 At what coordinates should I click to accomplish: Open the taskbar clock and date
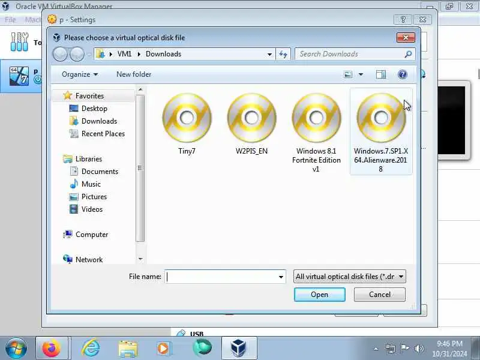click(449, 349)
